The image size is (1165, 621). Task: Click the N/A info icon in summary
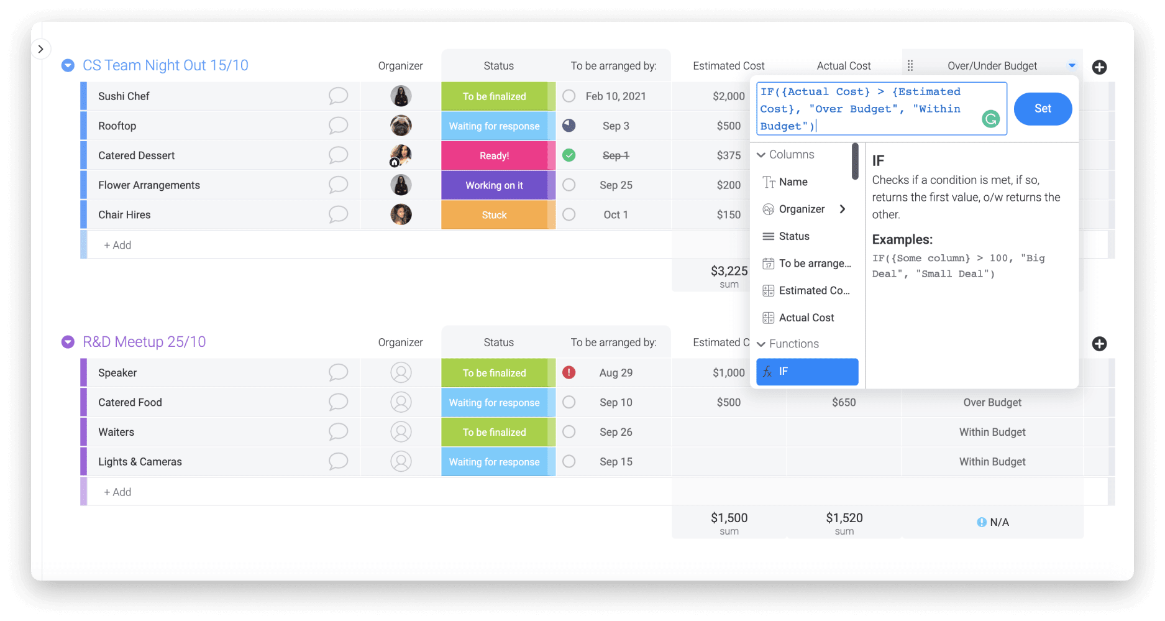982,522
